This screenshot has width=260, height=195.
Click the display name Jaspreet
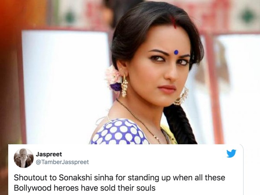49,154
